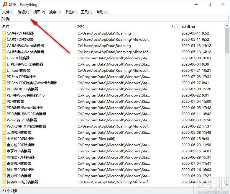
Task: Click the vertical scrollbar thumb
Action: click(x=227, y=41)
